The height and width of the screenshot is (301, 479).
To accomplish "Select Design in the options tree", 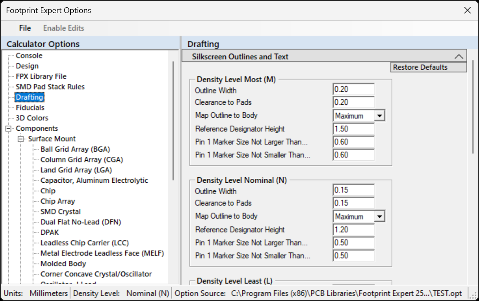I will click(x=27, y=66).
